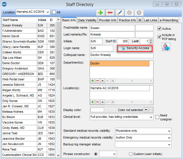Select the Custom (user initials) radio button
This screenshot has width=183, height=159.
tap(131, 154)
